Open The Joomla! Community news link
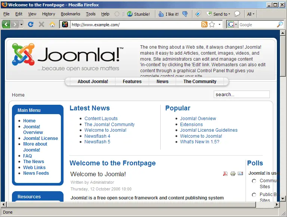This screenshot has height=217, width=287. point(109,125)
